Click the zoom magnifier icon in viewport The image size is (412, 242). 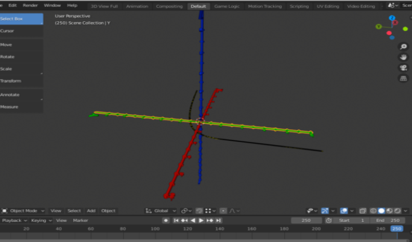(403, 47)
